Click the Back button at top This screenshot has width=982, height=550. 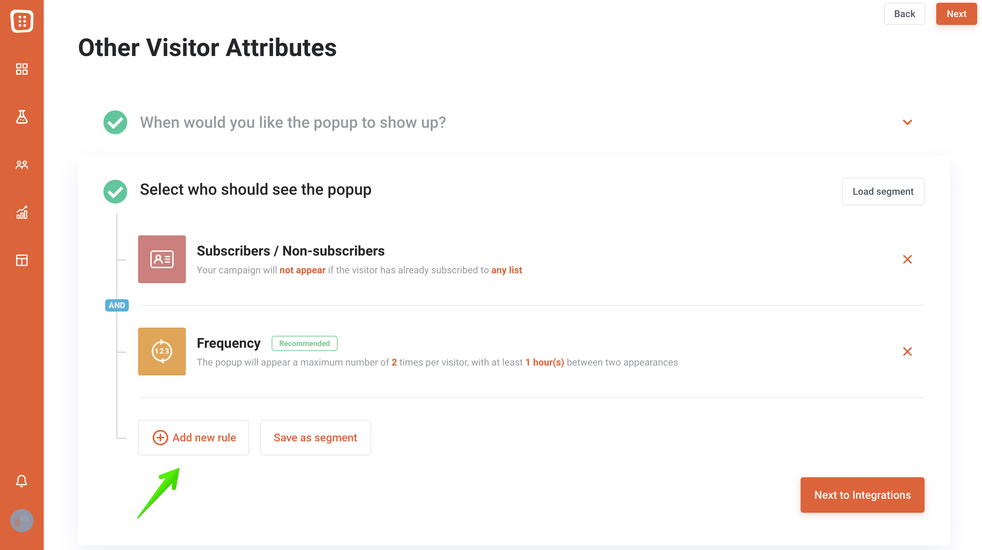click(904, 14)
